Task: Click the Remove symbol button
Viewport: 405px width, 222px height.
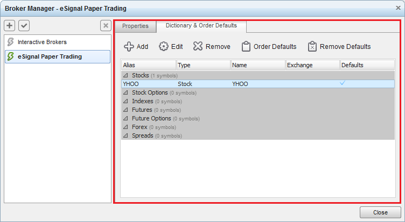Action: point(212,47)
